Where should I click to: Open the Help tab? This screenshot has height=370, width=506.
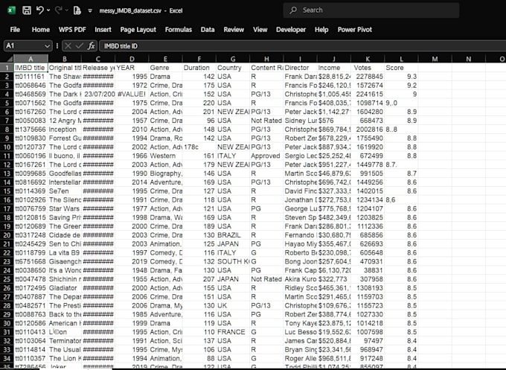(x=321, y=30)
